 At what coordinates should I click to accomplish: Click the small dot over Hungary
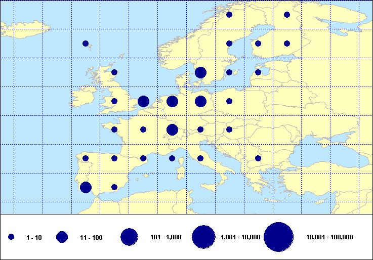point(229,129)
